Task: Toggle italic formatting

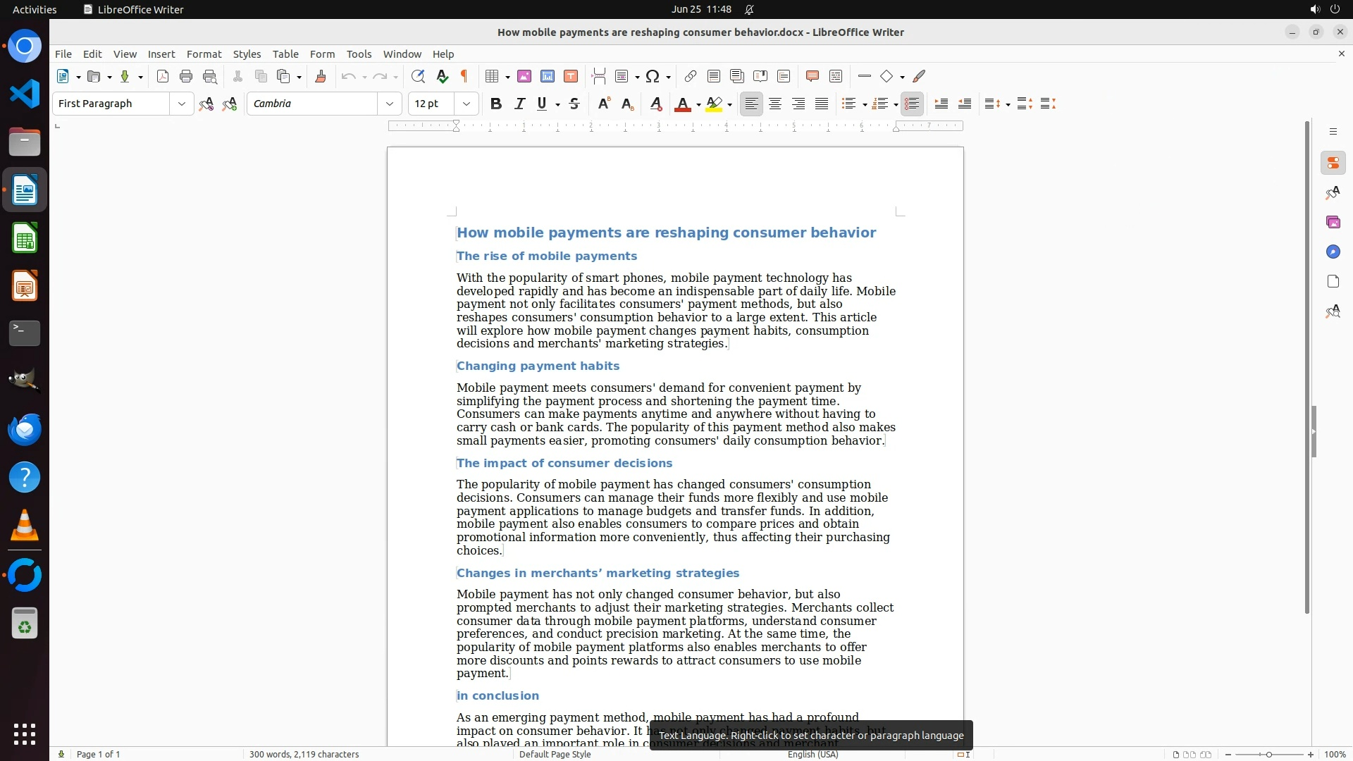Action: [x=520, y=104]
